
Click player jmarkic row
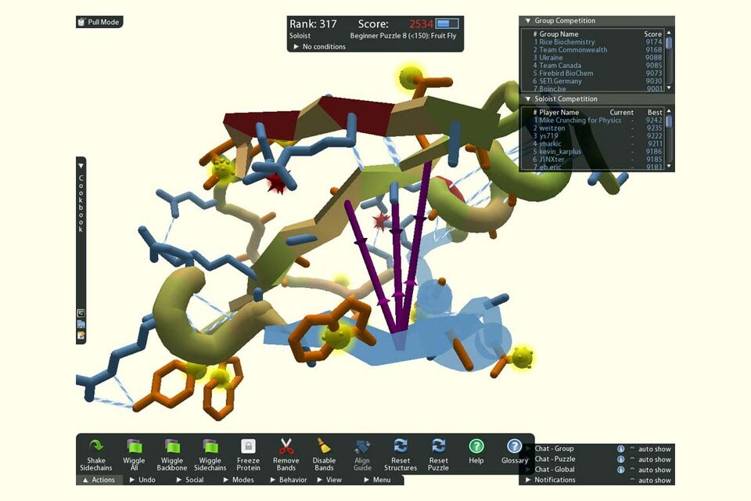pyautogui.click(x=597, y=143)
